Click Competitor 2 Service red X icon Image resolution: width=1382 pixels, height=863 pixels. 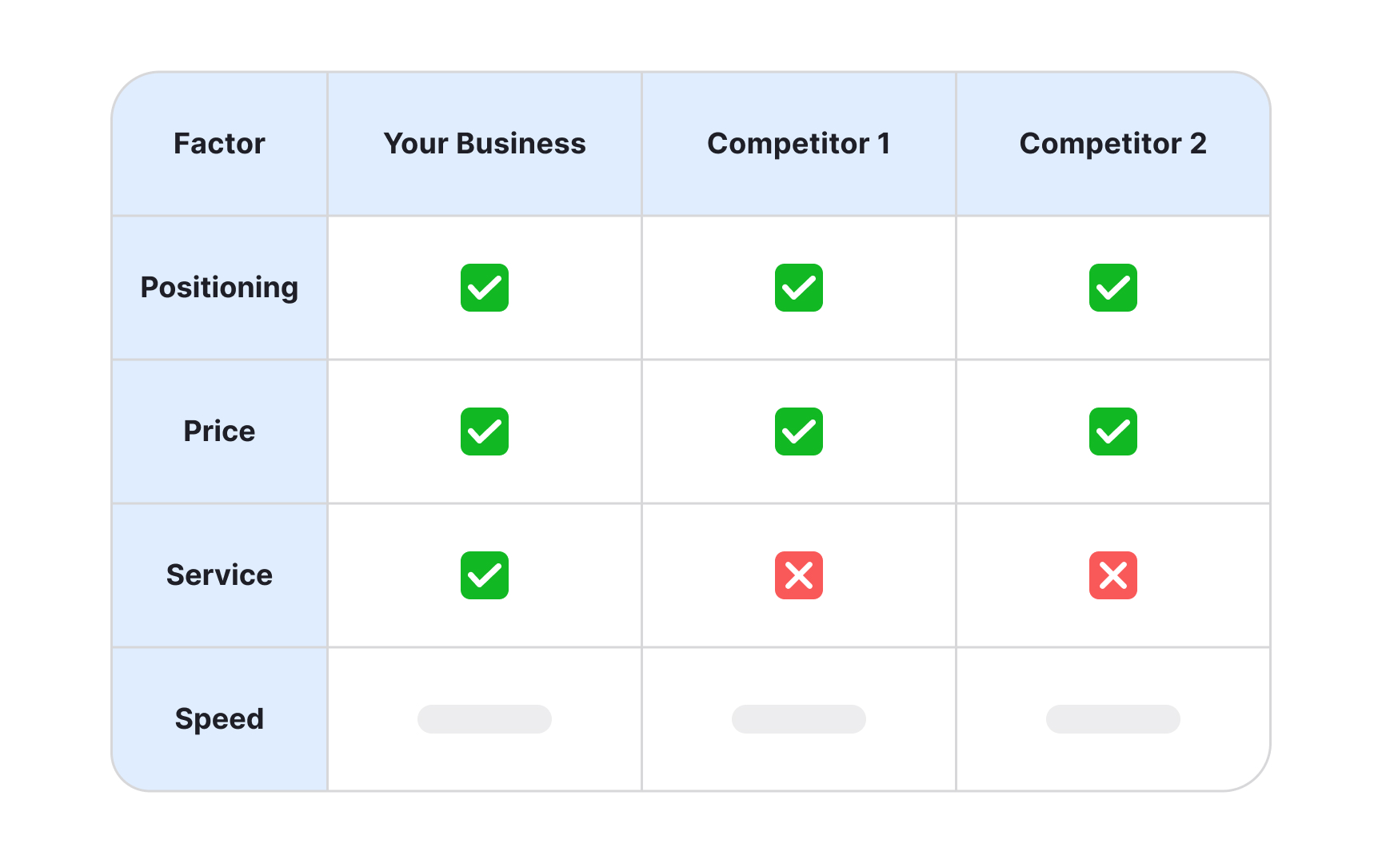[1113, 575]
